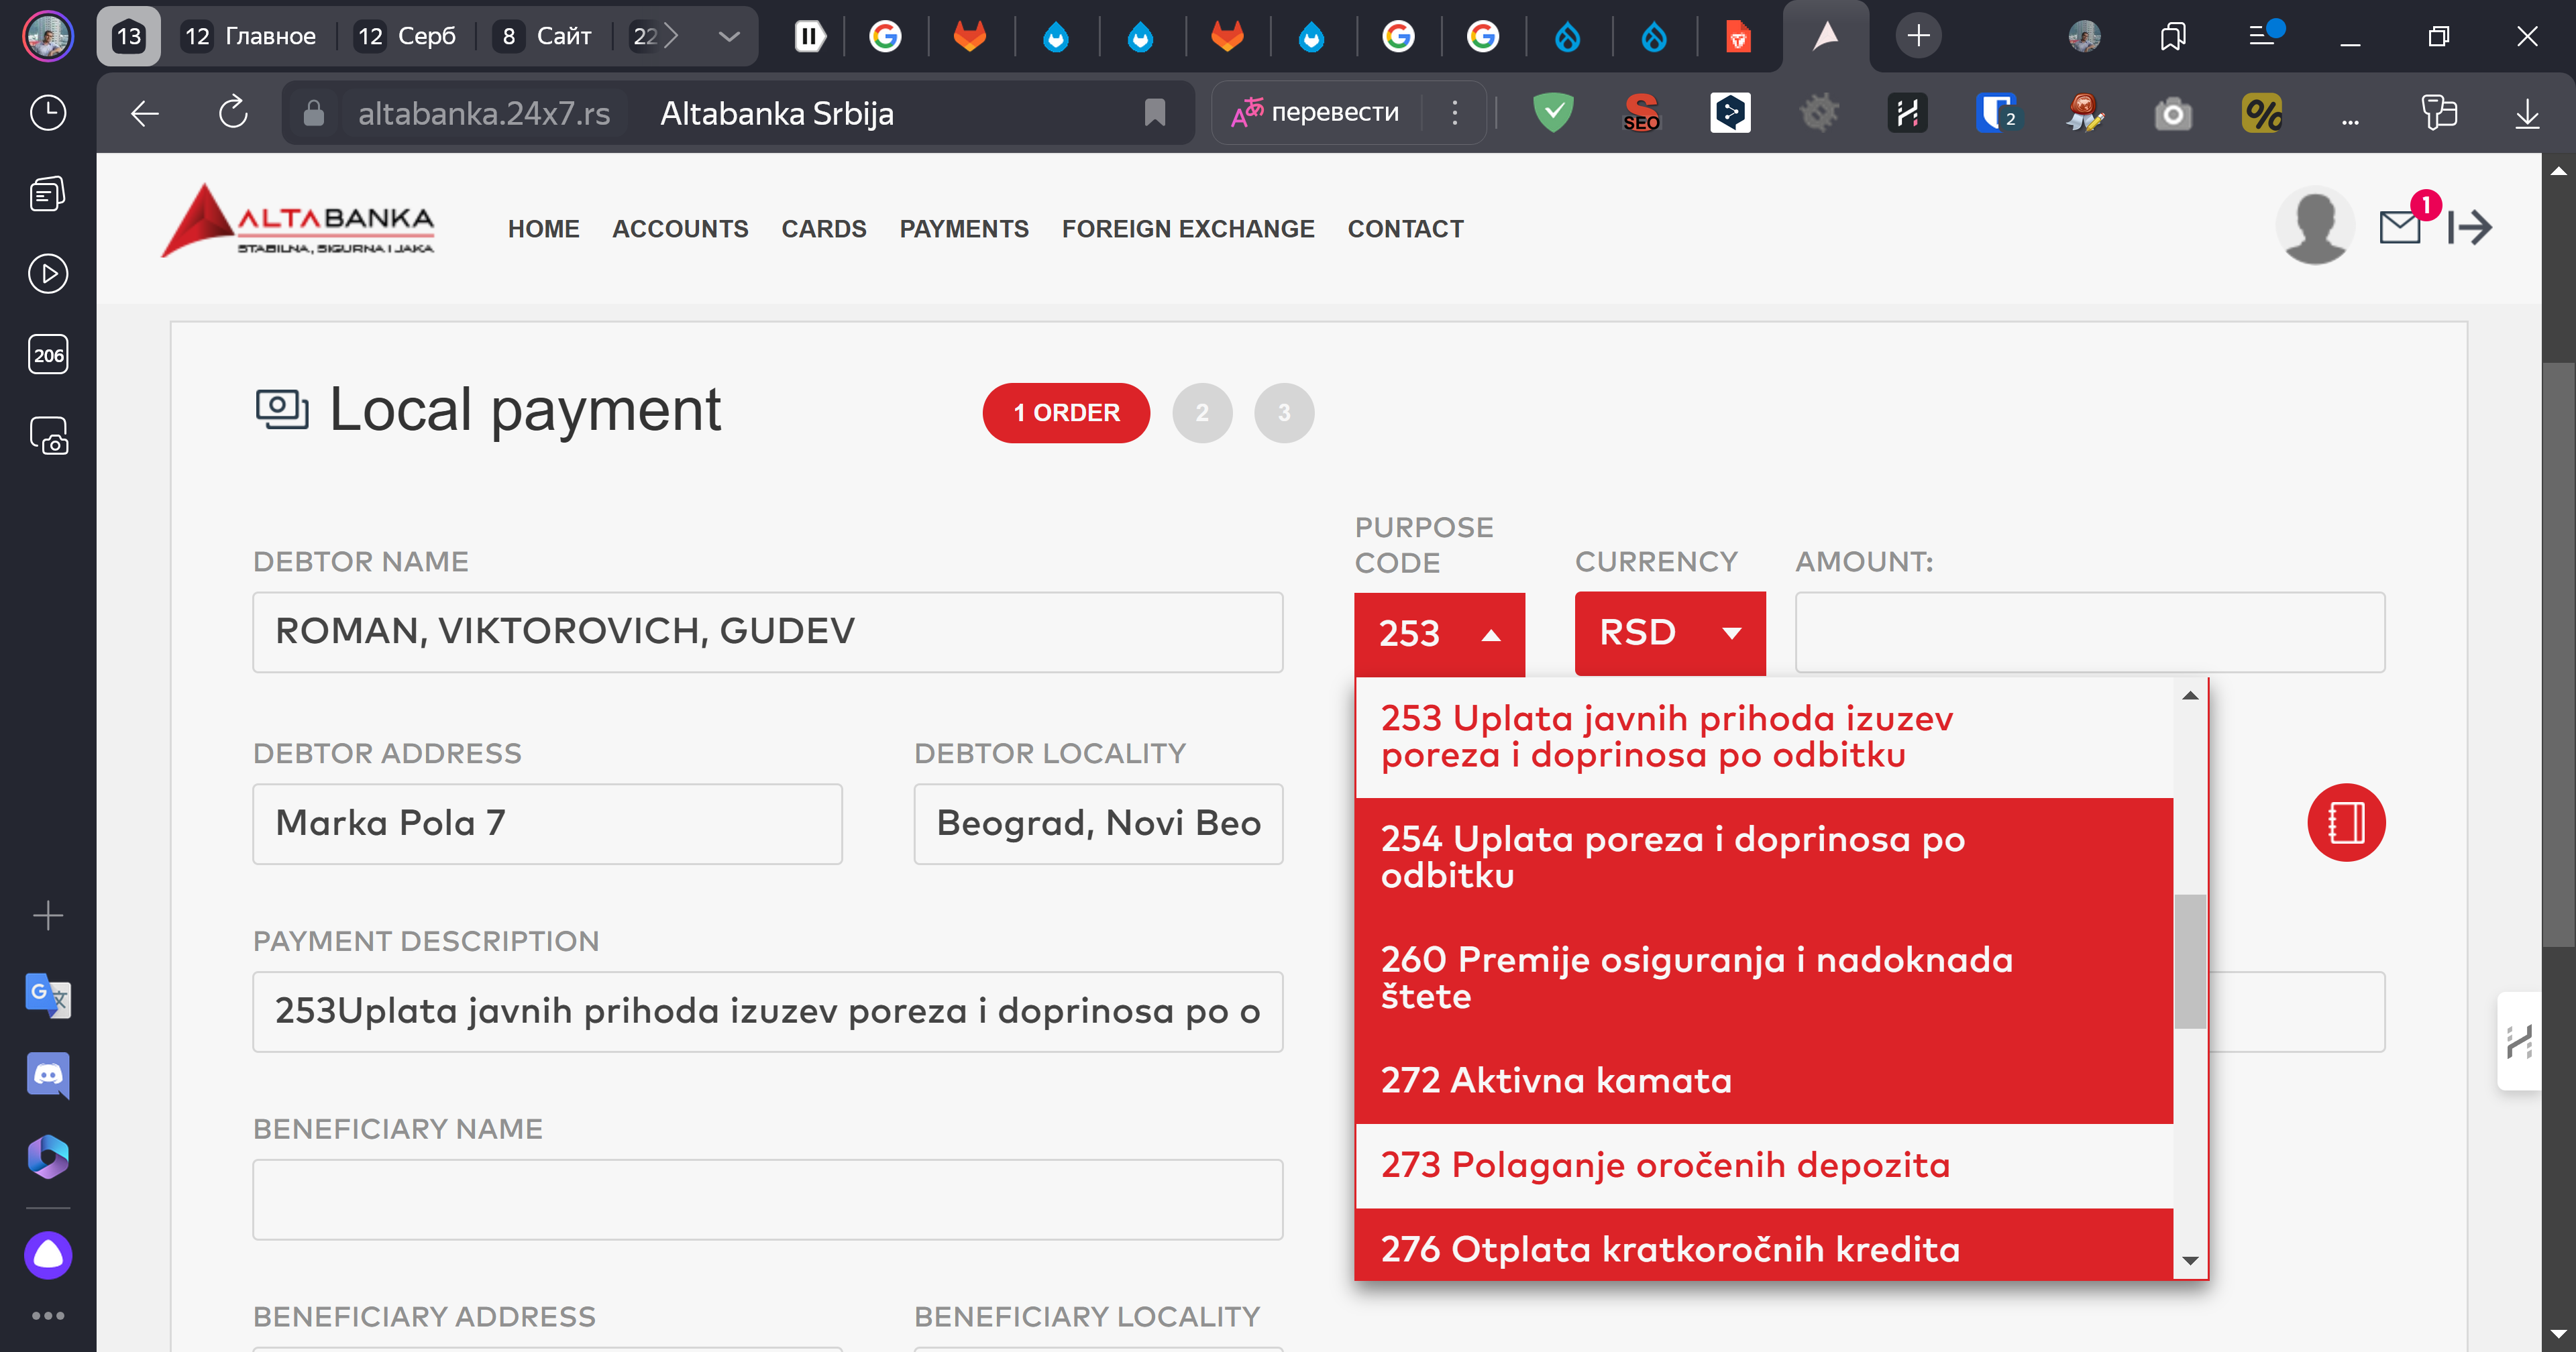Add a sidebar panel with plus icon

click(48, 915)
